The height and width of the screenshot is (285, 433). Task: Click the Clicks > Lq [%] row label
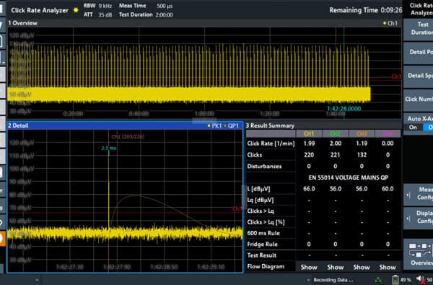tap(266, 222)
